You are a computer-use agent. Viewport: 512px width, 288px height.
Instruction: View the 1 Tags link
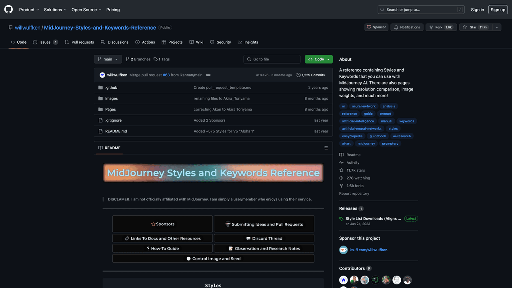162,59
